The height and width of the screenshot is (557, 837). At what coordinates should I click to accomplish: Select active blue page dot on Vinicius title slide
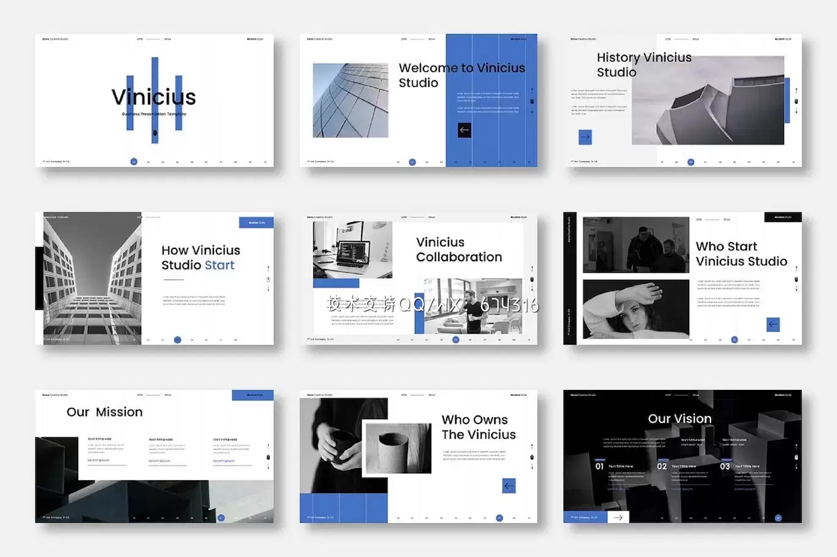point(134,162)
